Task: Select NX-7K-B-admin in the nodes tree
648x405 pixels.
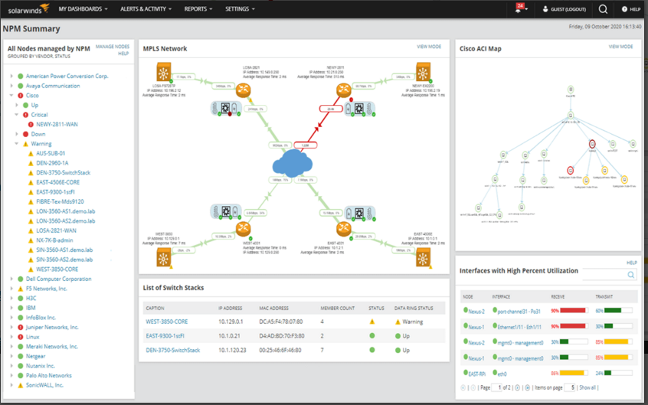Action: [54, 240]
